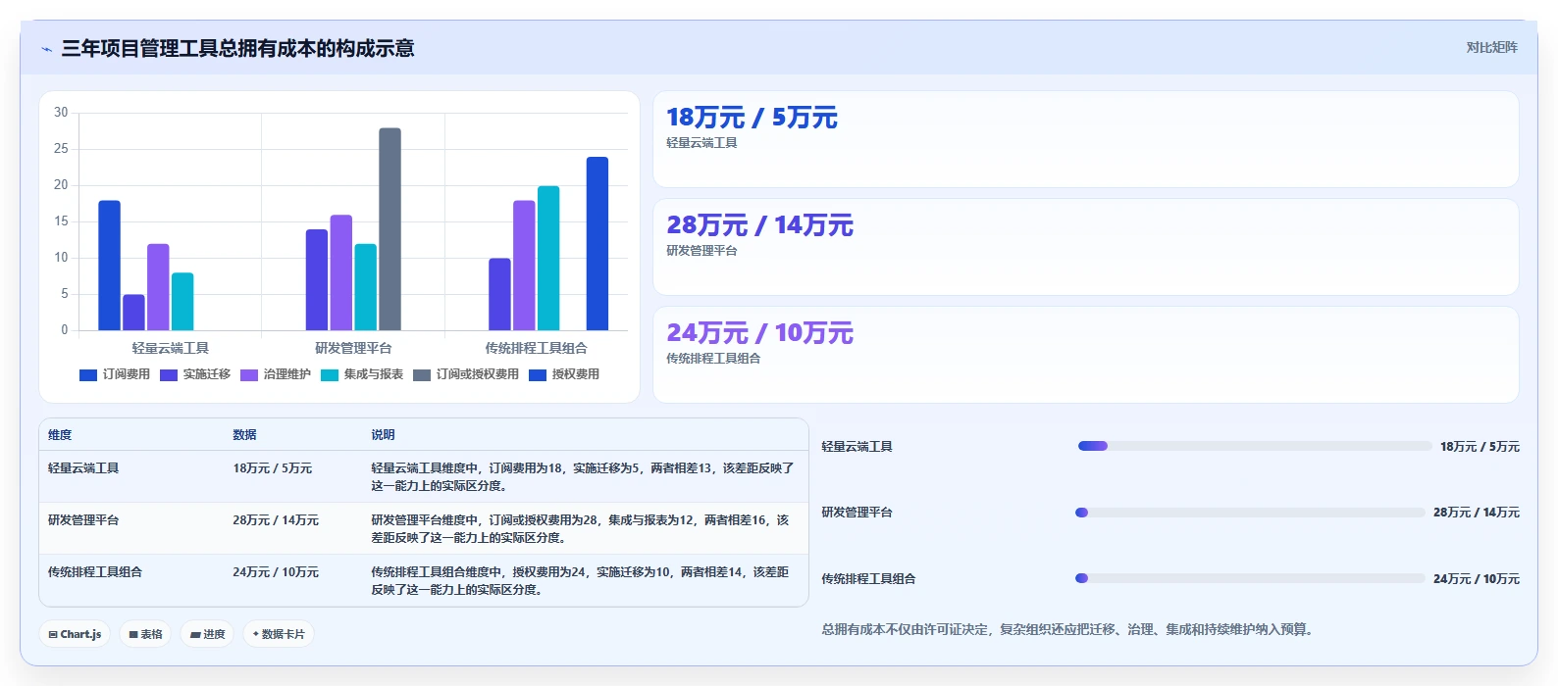Viewport: 1558px width, 686px height.
Task: Click the 进度 tag chip
Action: click(x=207, y=634)
